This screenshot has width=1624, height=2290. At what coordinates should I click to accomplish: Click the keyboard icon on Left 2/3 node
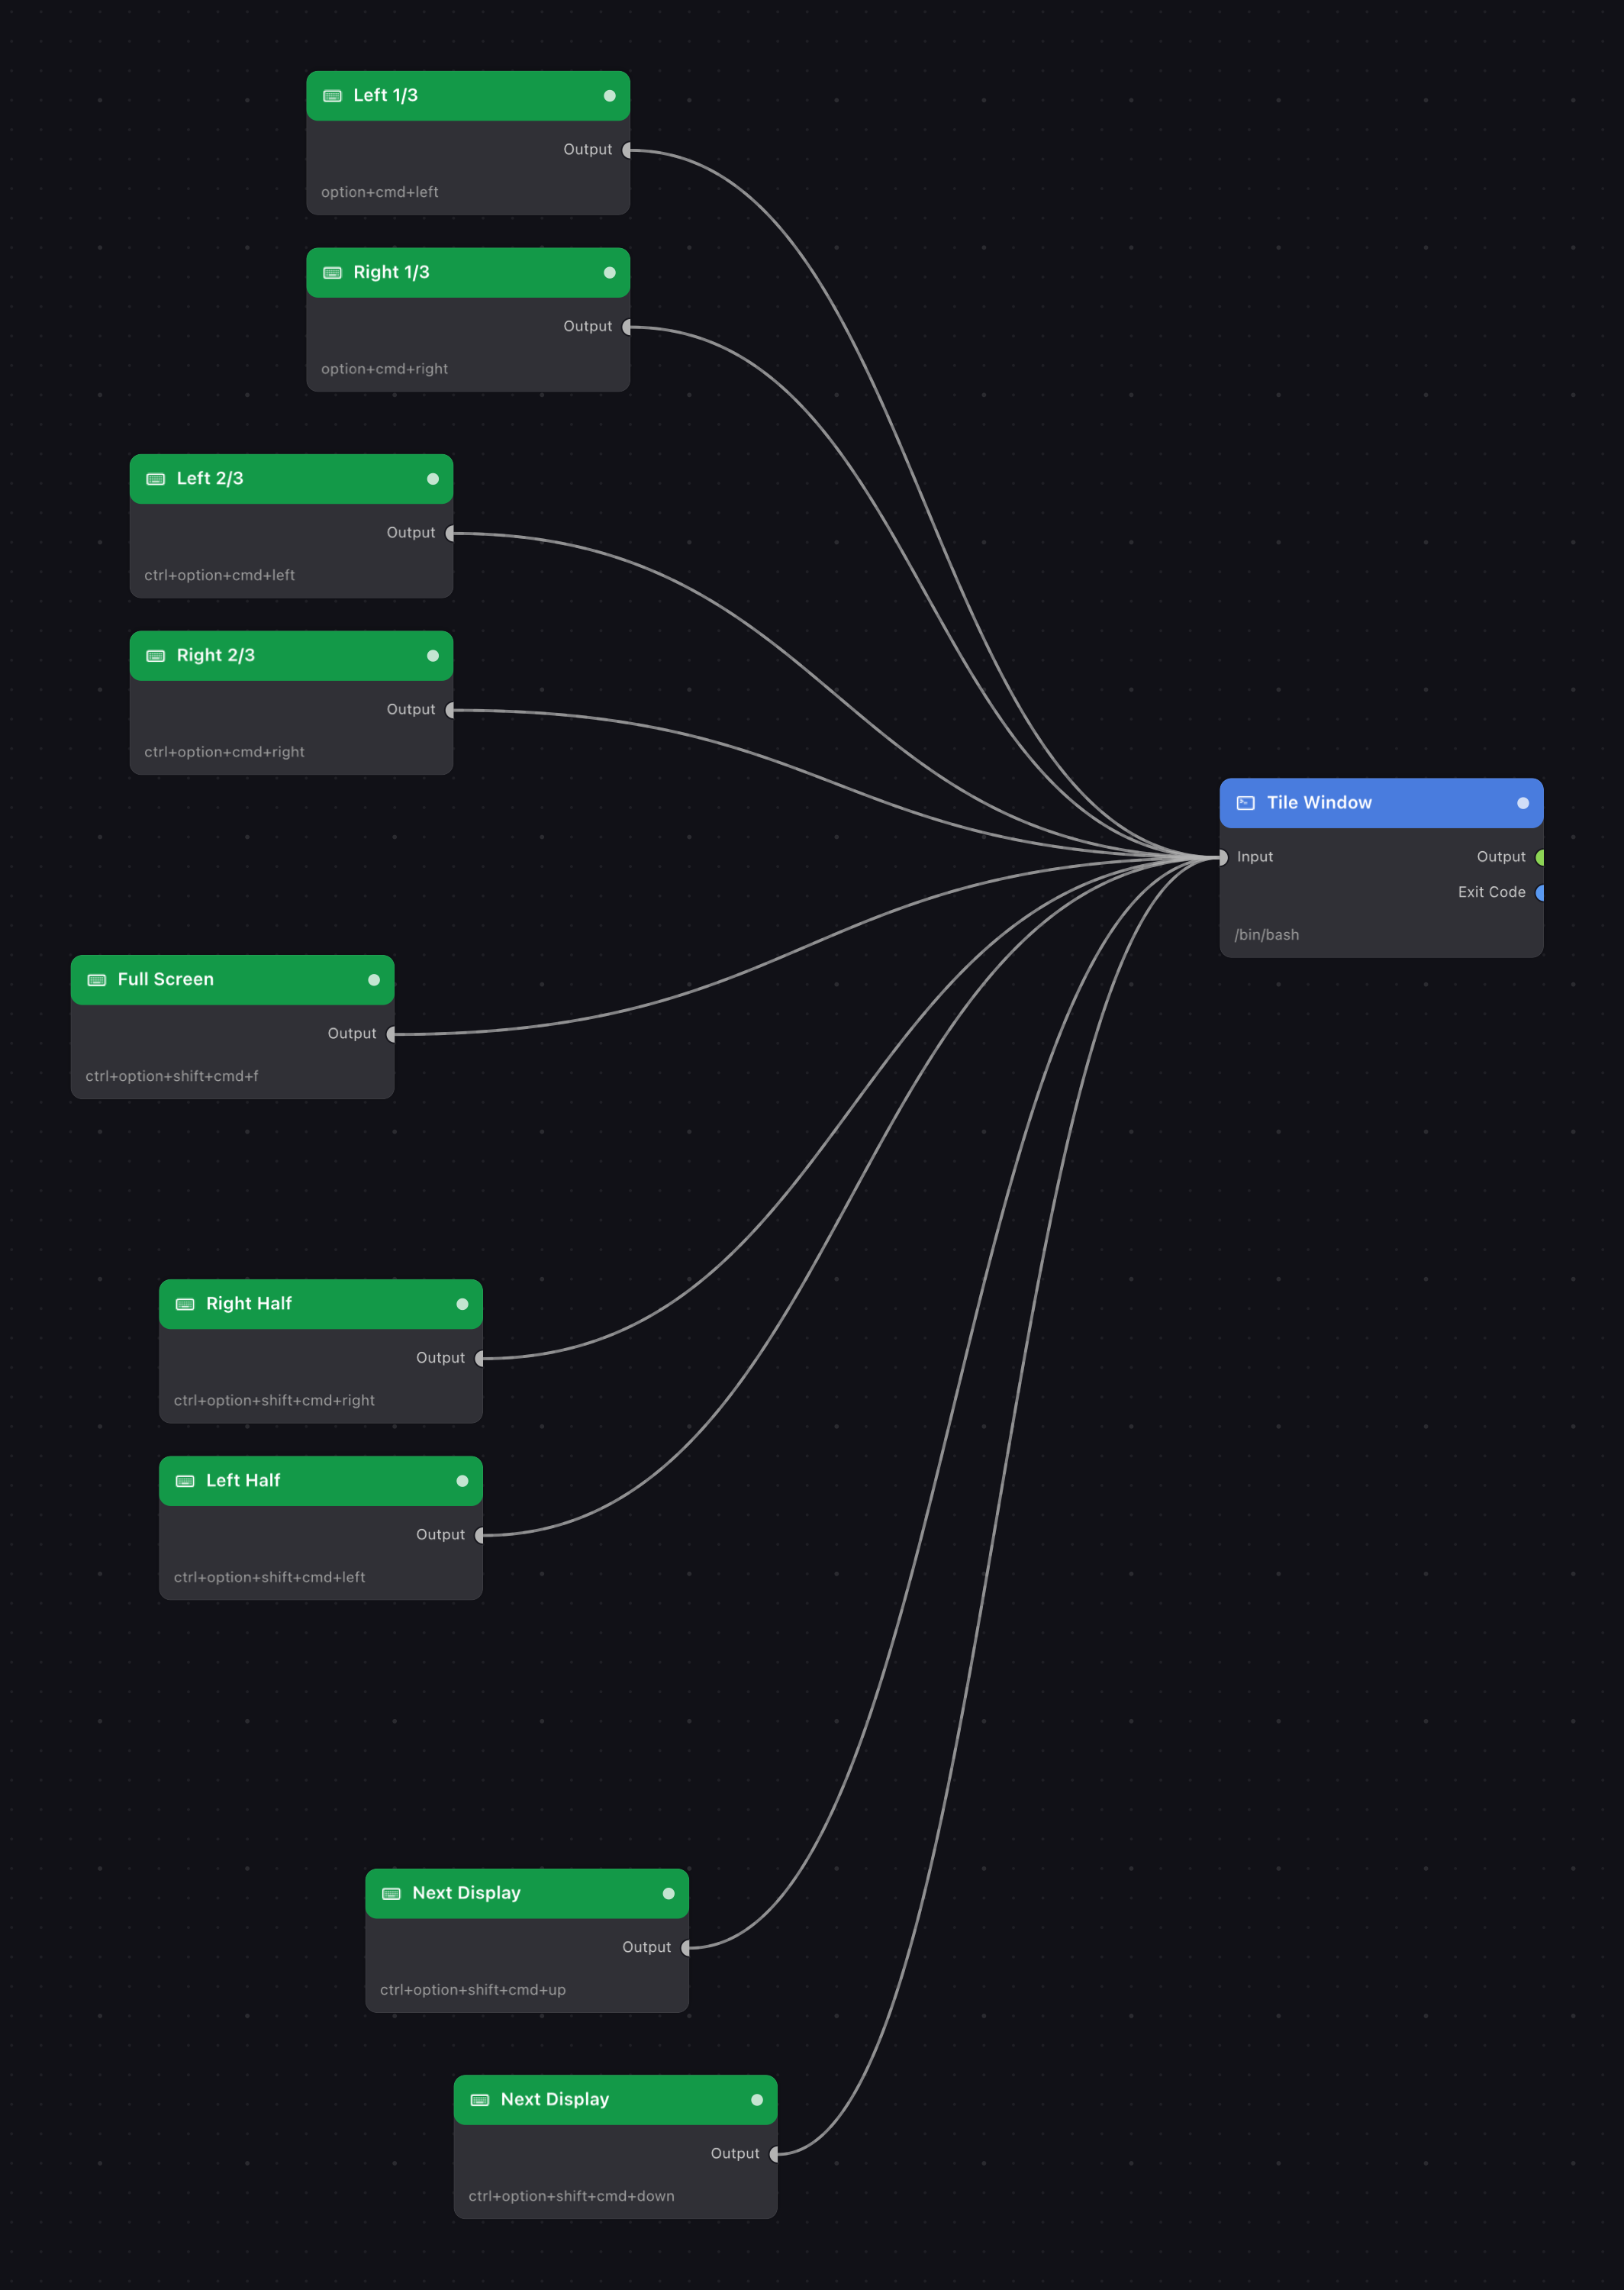156,479
